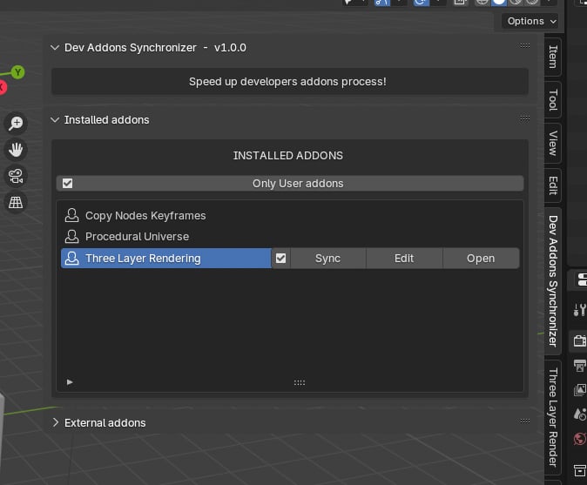The width and height of the screenshot is (587, 485).
Task: Click the Open button for Three Layer Rendering
Action: 481,259
